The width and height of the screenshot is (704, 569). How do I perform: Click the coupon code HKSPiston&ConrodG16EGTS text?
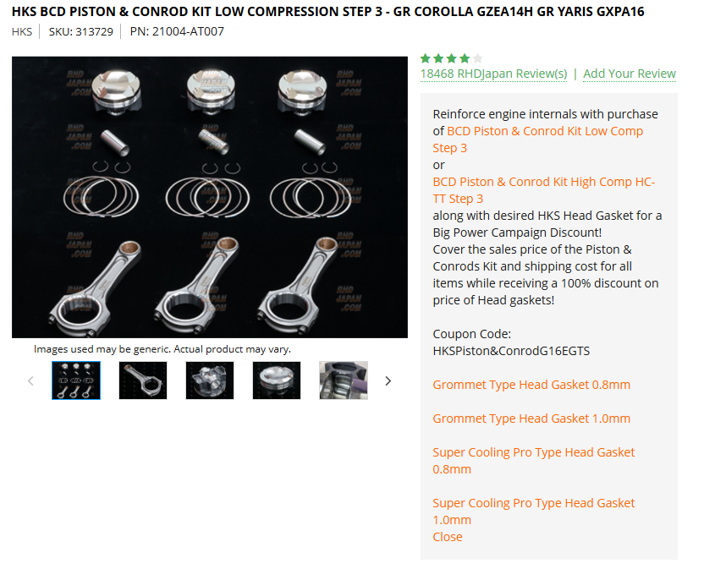coord(511,351)
